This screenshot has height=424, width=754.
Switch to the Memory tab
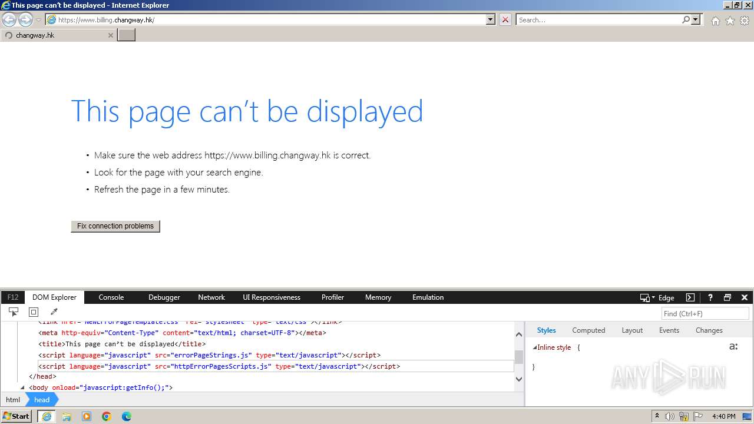[378, 297]
